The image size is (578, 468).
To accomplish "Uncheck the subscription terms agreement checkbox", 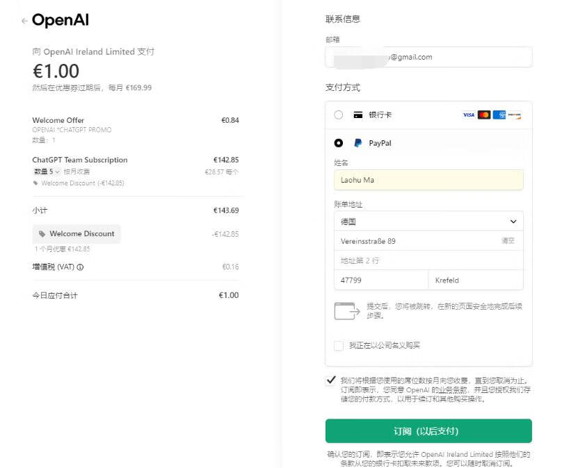I will [x=330, y=381].
